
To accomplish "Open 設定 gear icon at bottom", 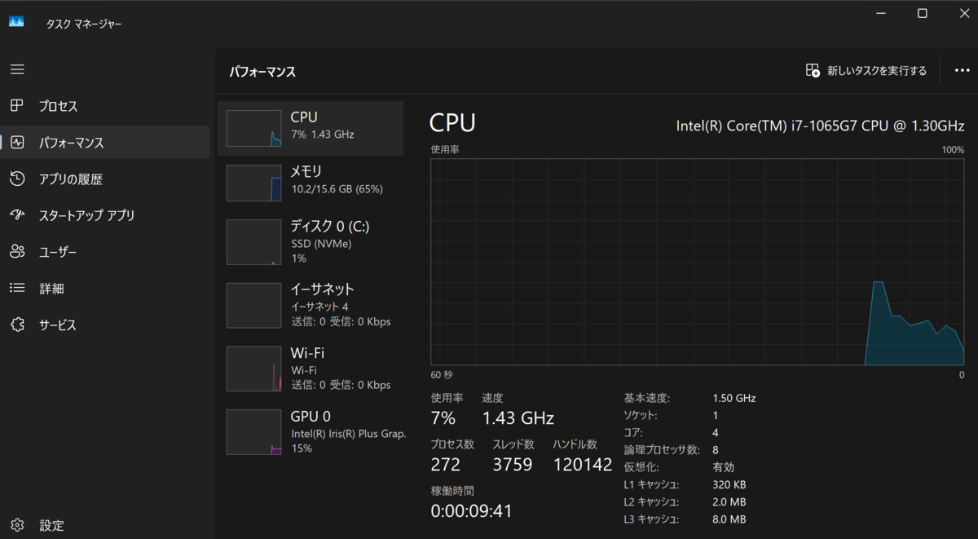I will click(x=17, y=525).
